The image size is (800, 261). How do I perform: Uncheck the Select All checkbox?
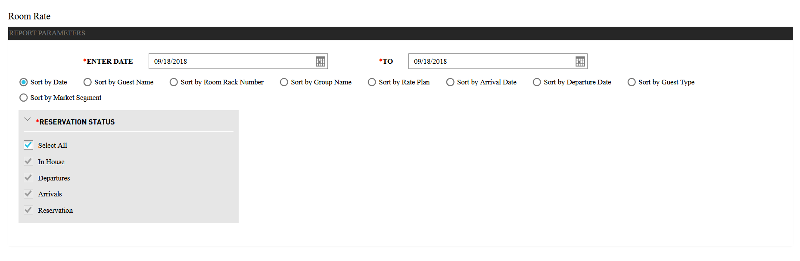tap(28, 145)
